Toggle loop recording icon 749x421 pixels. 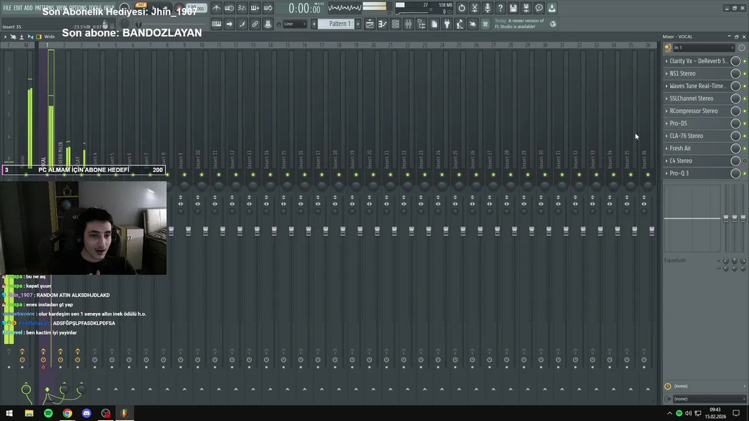[x=268, y=8]
